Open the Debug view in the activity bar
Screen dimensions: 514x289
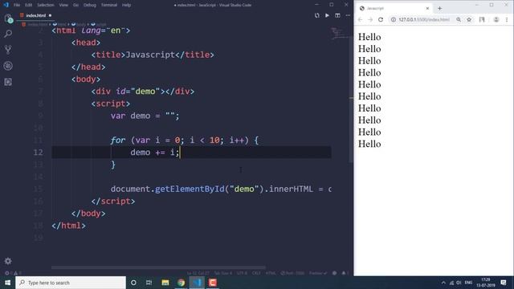coord(8,66)
